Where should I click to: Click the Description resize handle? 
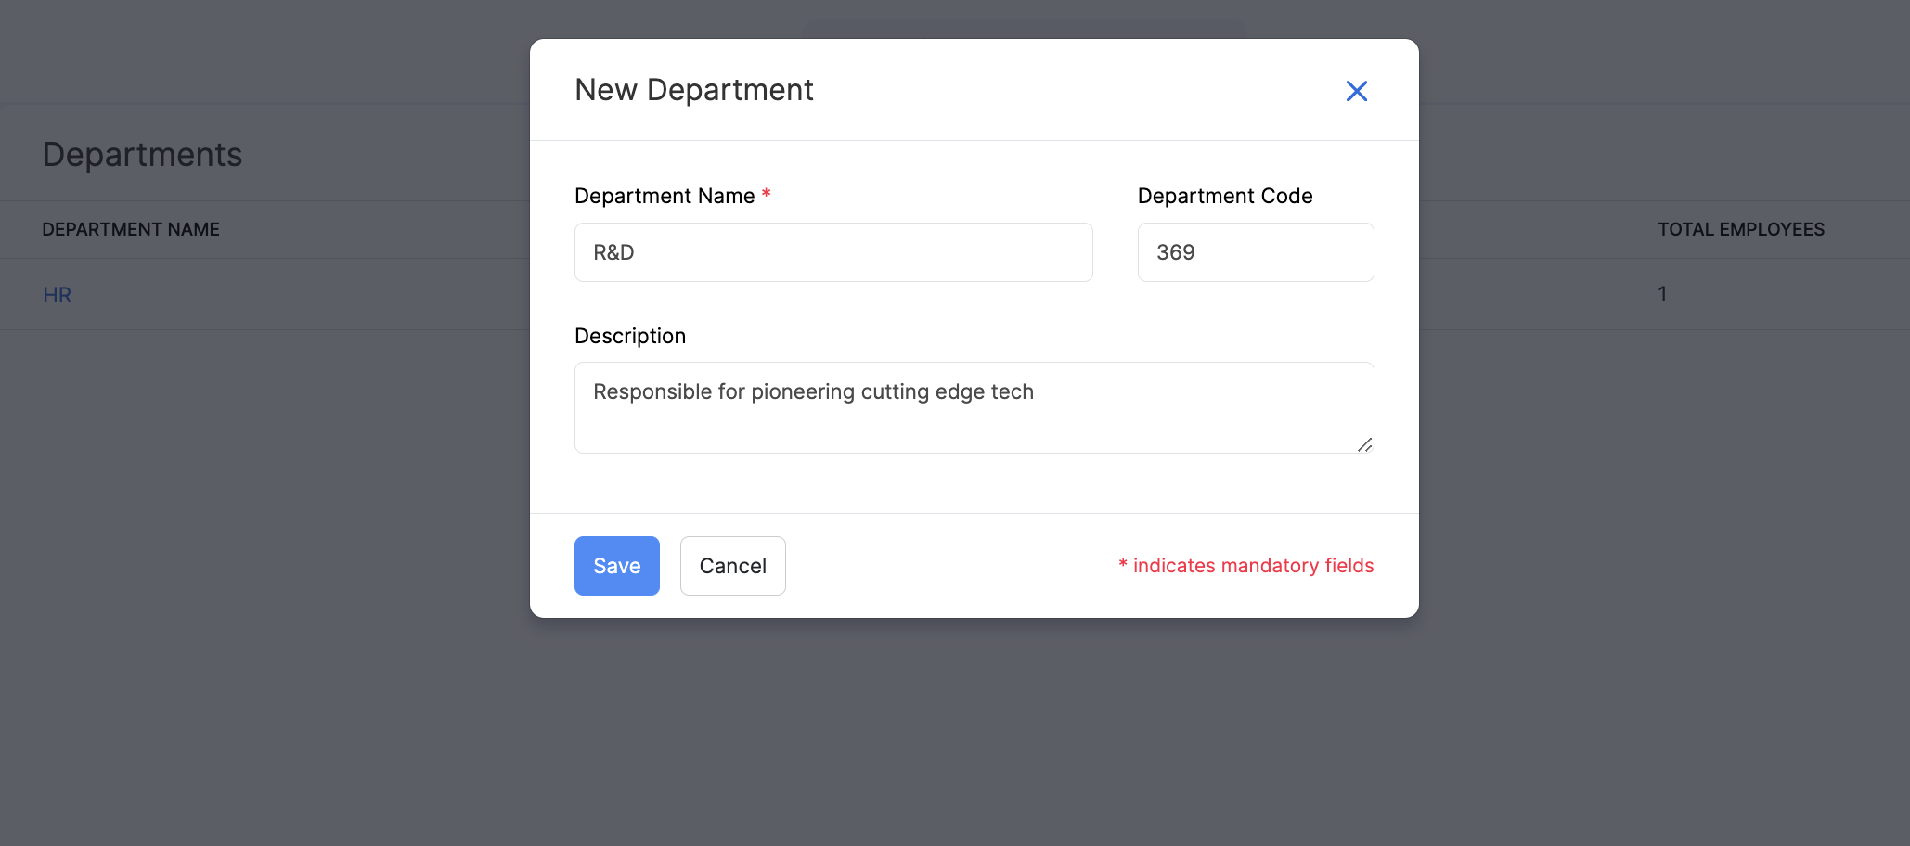point(1365,447)
